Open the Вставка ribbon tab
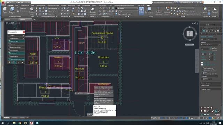This screenshot has height=125, width=223. click(x=63, y=5)
